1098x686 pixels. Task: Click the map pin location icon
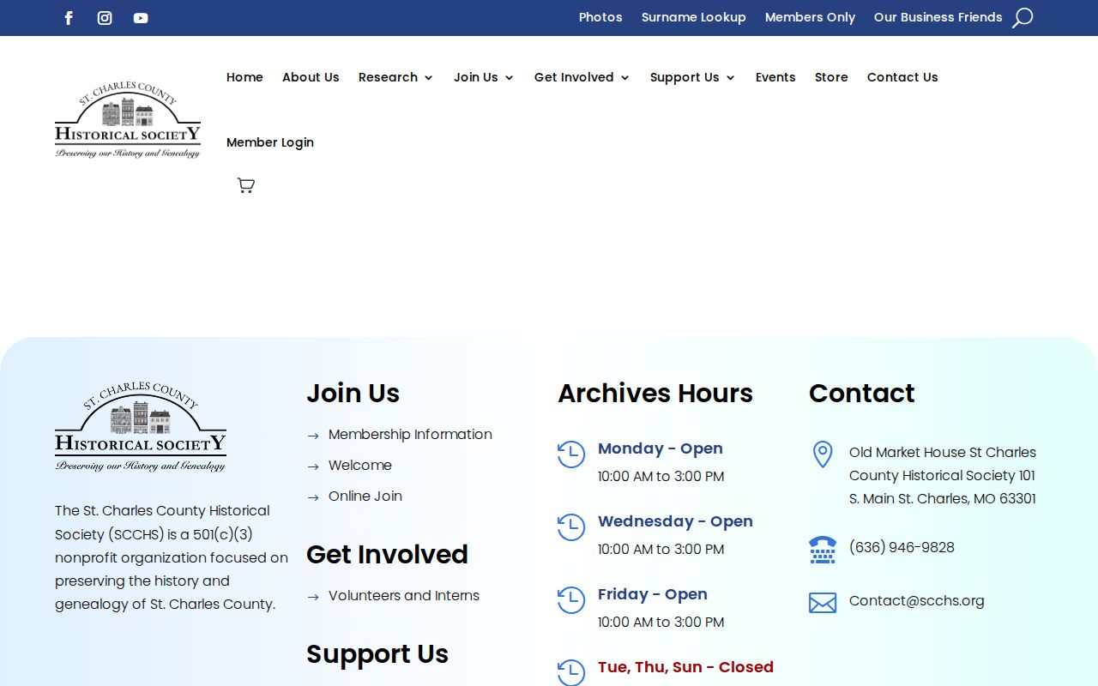(x=822, y=454)
